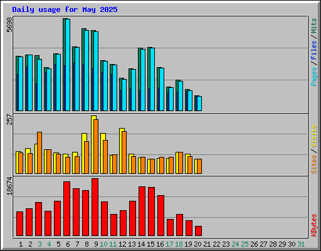Click the orange sites bar for day 18
This screenshot has width=321, height=251.
181,163
